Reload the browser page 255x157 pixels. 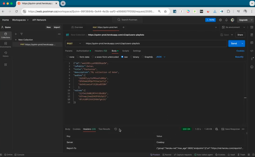point(16,11)
